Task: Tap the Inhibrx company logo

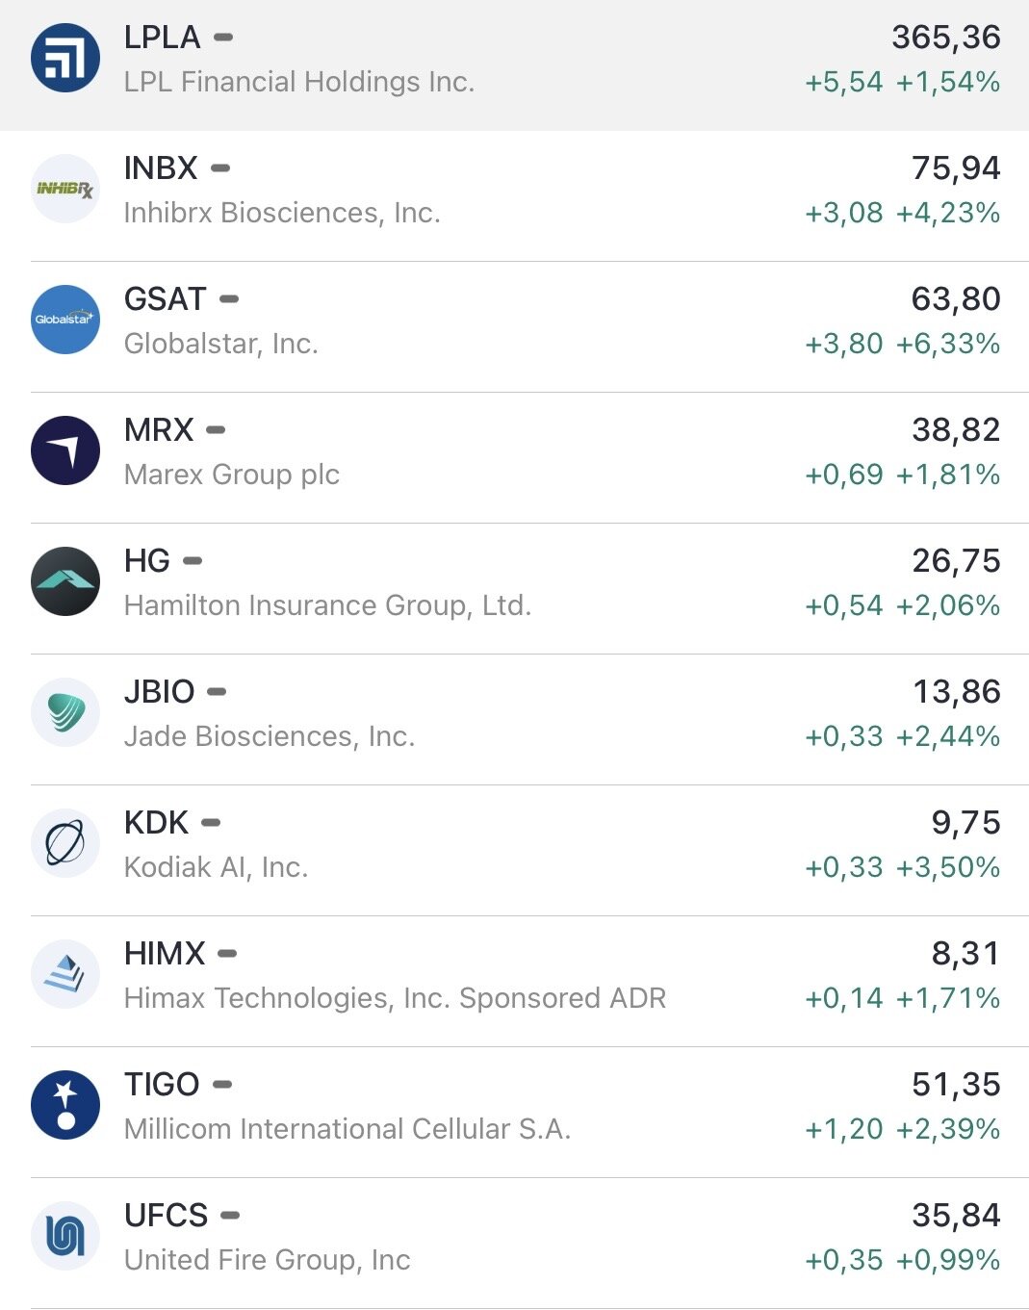Action: [x=65, y=189]
